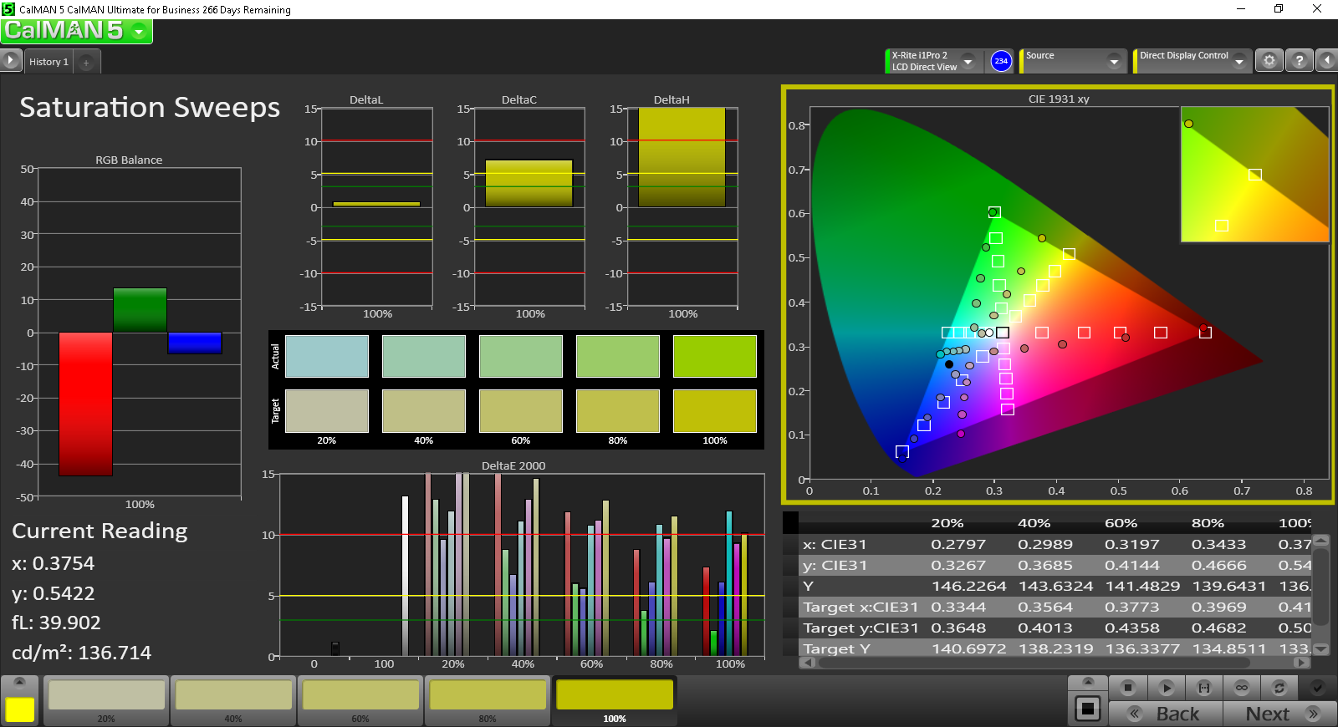Viewport: 1338px width, 727px height.
Task: Start continuous read with infinity icon
Action: point(1242,688)
